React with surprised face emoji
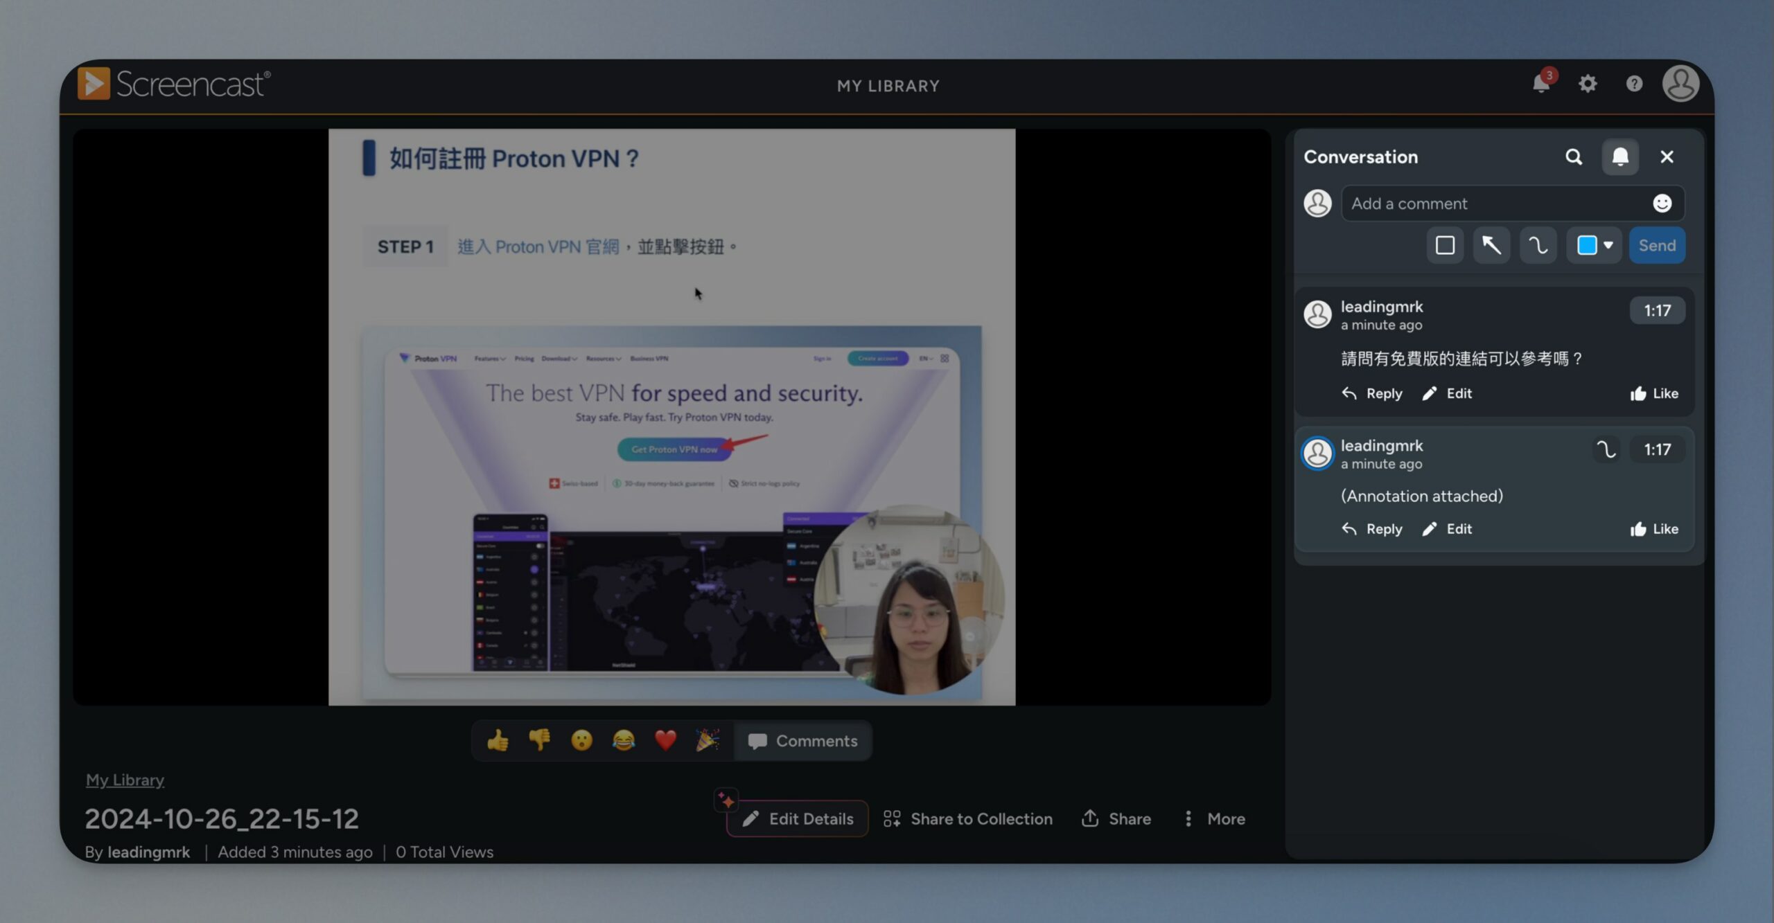The height and width of the screenshot is (923, 1774). 581,741
